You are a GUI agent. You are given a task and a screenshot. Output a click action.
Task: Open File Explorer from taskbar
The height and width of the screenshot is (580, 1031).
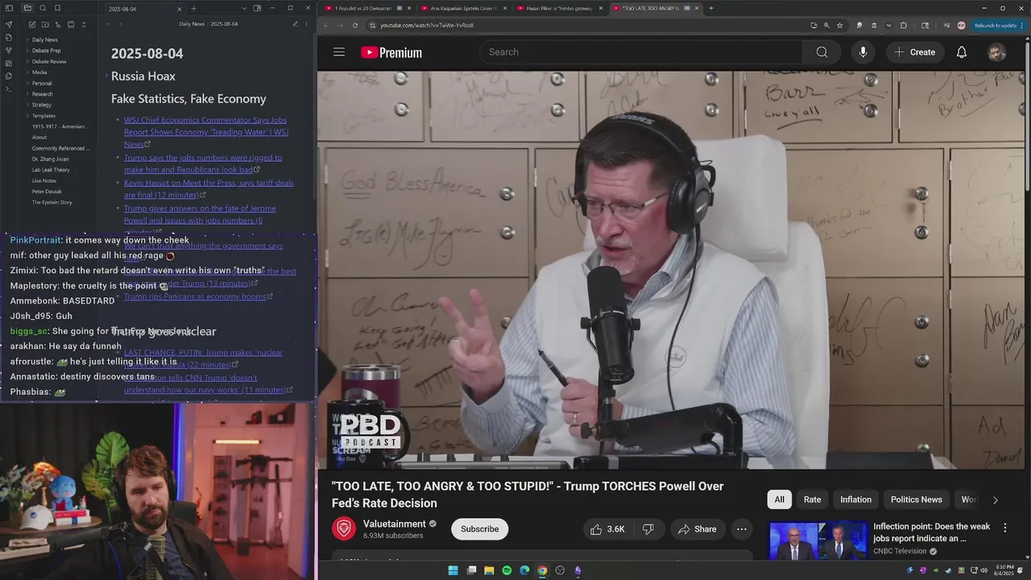(x=489, y=570)
